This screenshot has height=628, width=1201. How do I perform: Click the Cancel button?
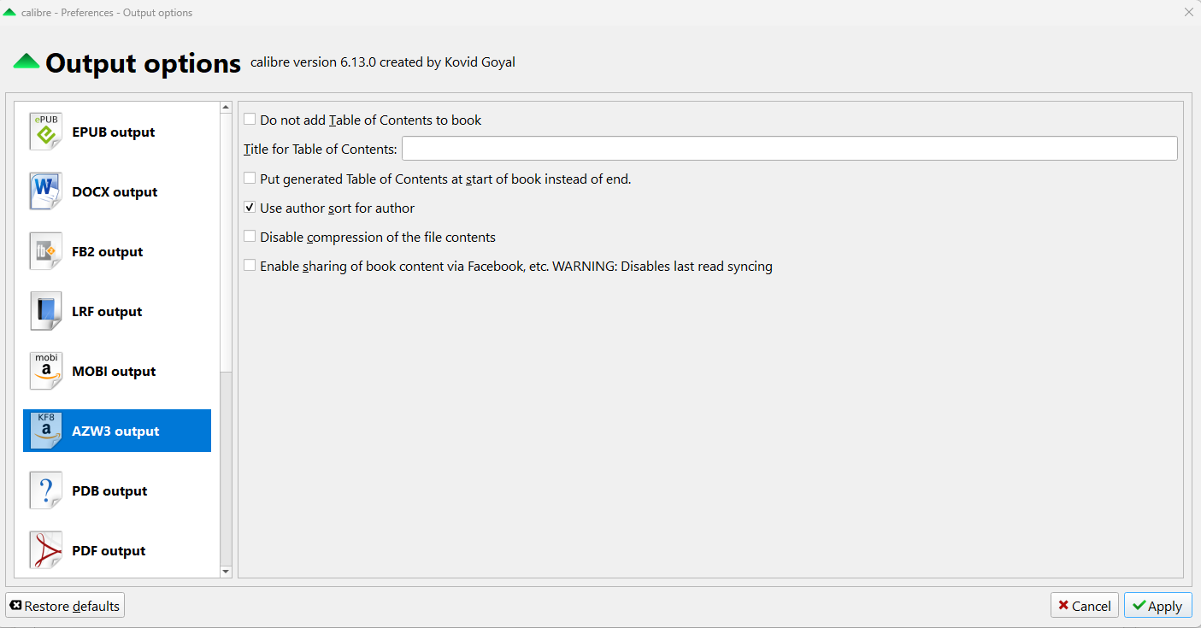pyautogui.click(x=1084, y=606)
